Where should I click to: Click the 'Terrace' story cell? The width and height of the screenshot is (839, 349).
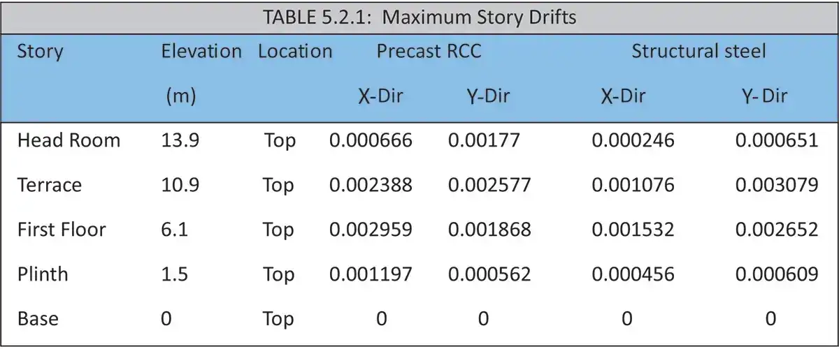(x=49, y=185)
